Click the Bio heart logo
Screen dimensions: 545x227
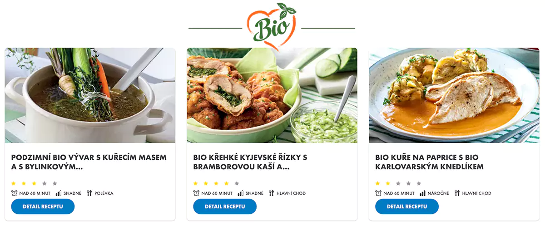pos(272,26)
